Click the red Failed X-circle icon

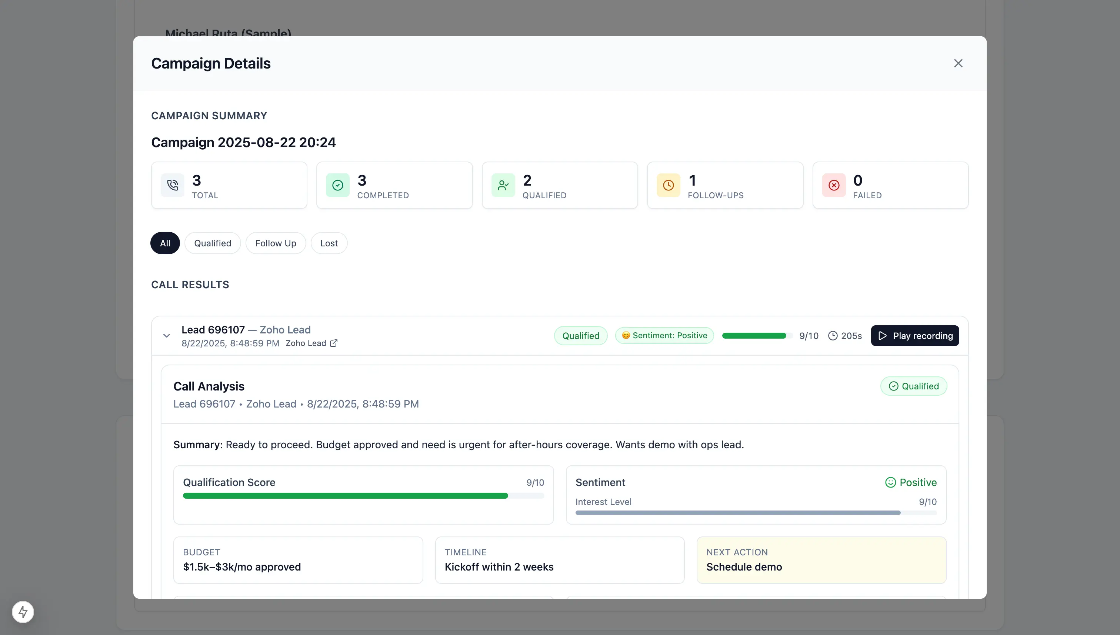click(x=834, y=185)
